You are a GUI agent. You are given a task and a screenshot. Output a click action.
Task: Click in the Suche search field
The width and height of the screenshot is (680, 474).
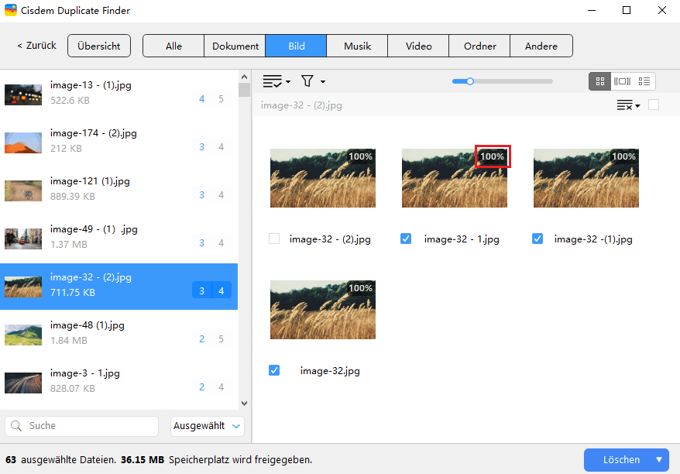click(81, 426)
